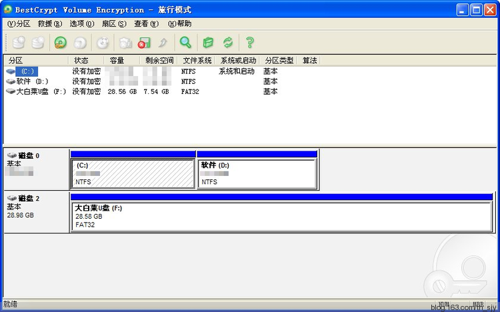
Task: Click the 大白菜U盘 (F:) partition block on 磁盘 2
Action: (x=280, y=217)
